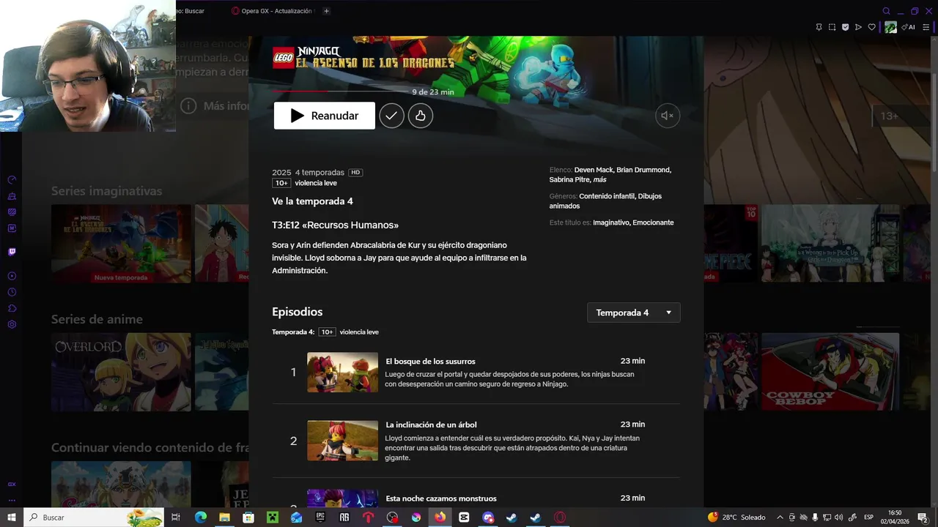938x527 pixels.
Task: Open File Explorer from taskbar
Action: point(224,517)
